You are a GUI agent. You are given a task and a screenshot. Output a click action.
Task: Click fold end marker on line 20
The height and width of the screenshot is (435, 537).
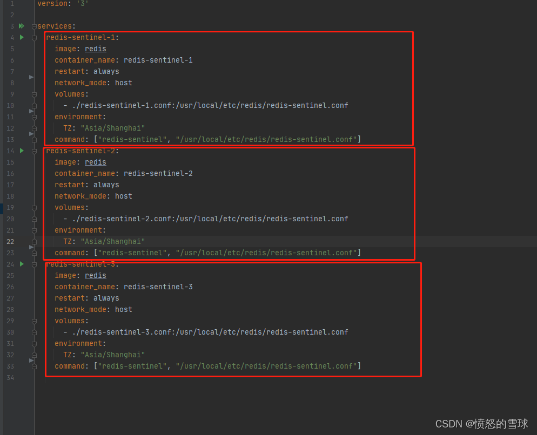(34, 219)
